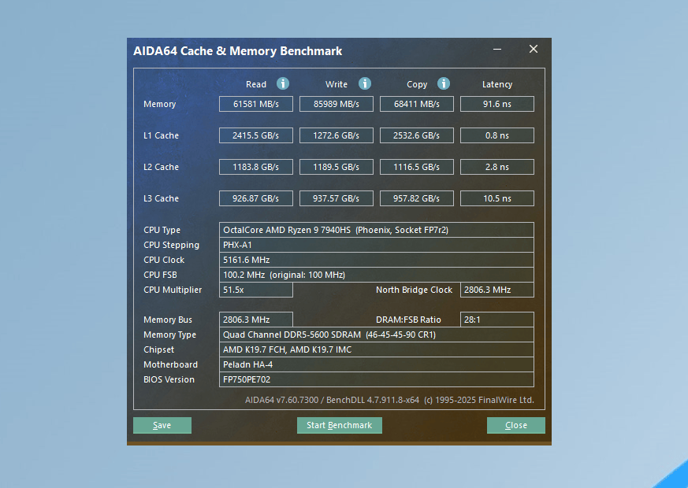688x488 pixels.
Task: Click the AIDA64 Cache & Memory Benchmark title
Action: point(238,51)
